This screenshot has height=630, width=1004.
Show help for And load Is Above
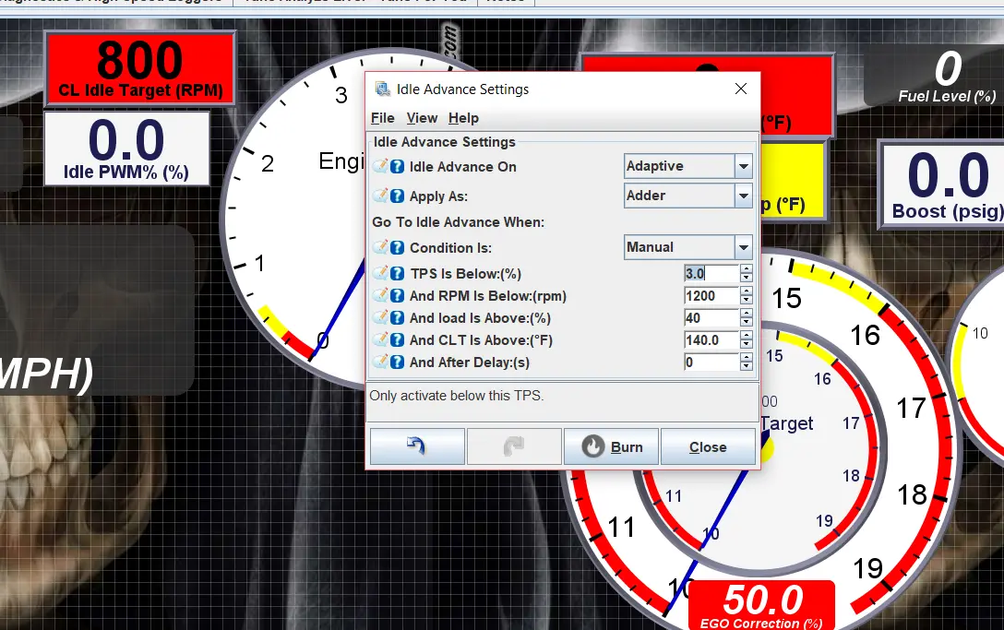397,317
